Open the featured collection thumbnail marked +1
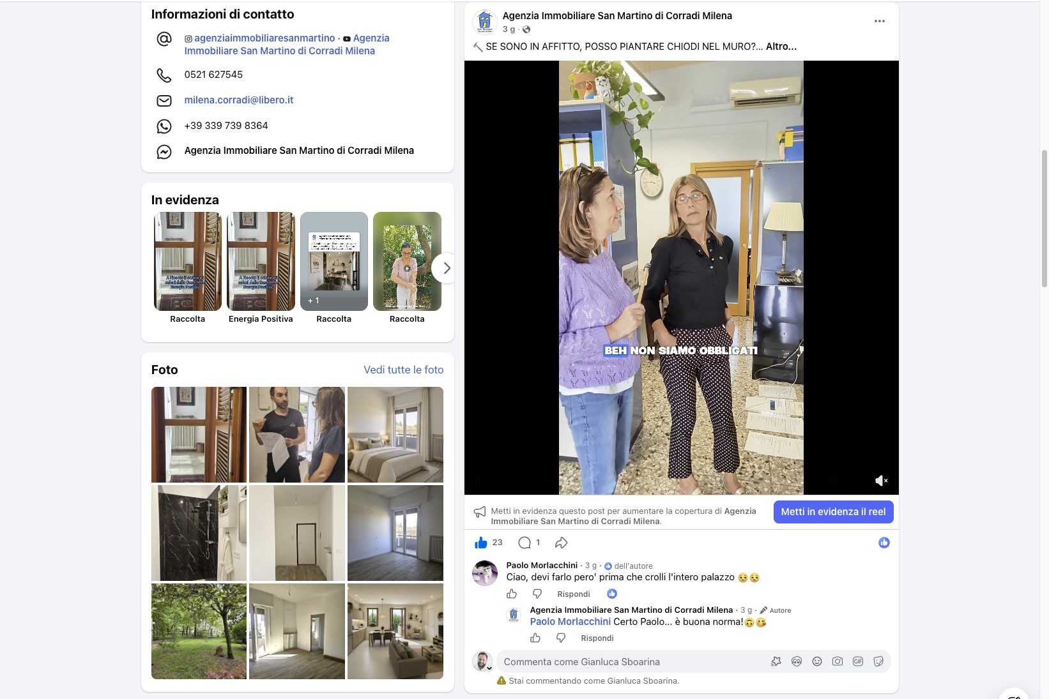Viewport: 1049px width, 699px height. [x=334, y=262]
